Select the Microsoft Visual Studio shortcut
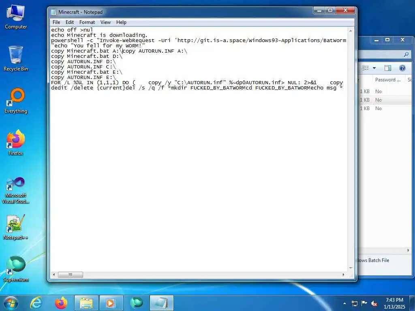Screen dimensions: 415x311 (16, 190)
